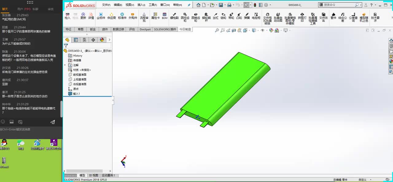Open the 工具 Tools menu
The image size is (393, 182).
click(x=153, y=5)
